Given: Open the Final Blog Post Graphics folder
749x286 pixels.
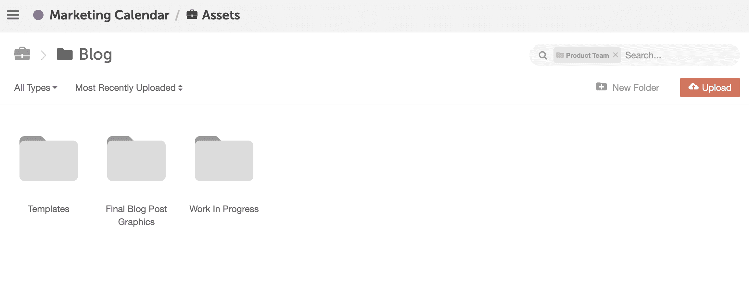Looking at the screenshot, I should point(136,159).
